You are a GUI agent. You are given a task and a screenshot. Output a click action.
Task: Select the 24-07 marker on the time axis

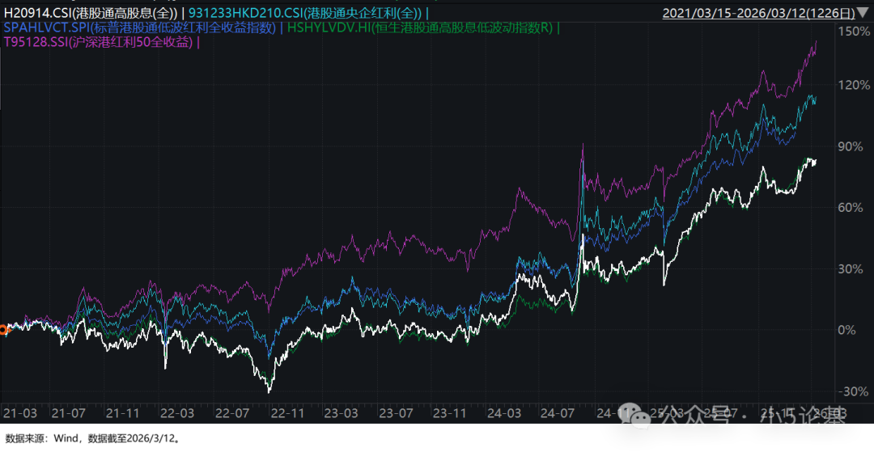tap(556, 412)
